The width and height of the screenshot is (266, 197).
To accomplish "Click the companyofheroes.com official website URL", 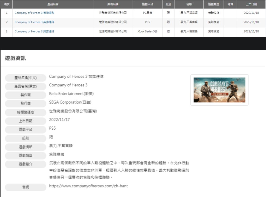I will (88, 186).
